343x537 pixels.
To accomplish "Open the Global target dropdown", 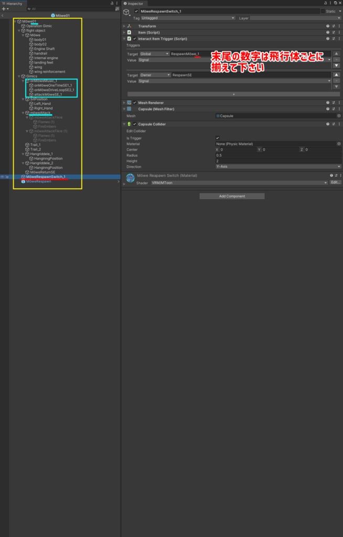I will 154,54.
